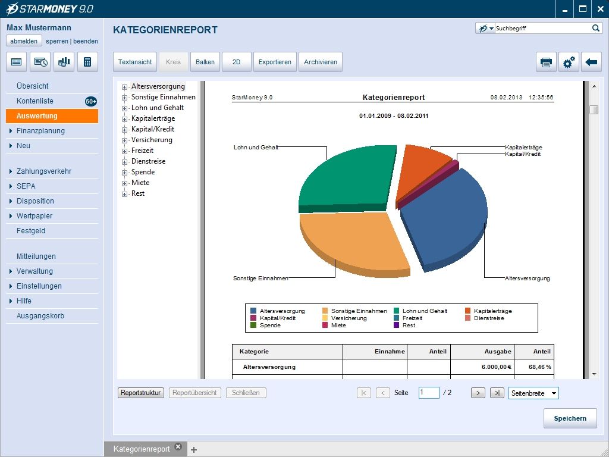Jump to last report page
Viewport: 609px width, 457px height.
[497, 393]
